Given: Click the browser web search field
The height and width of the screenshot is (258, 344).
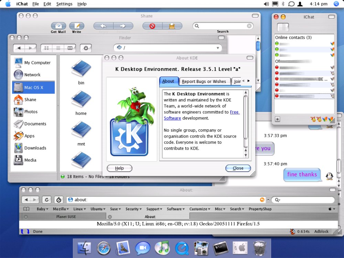Looking at the screenshot, I should tap(303, 200).
